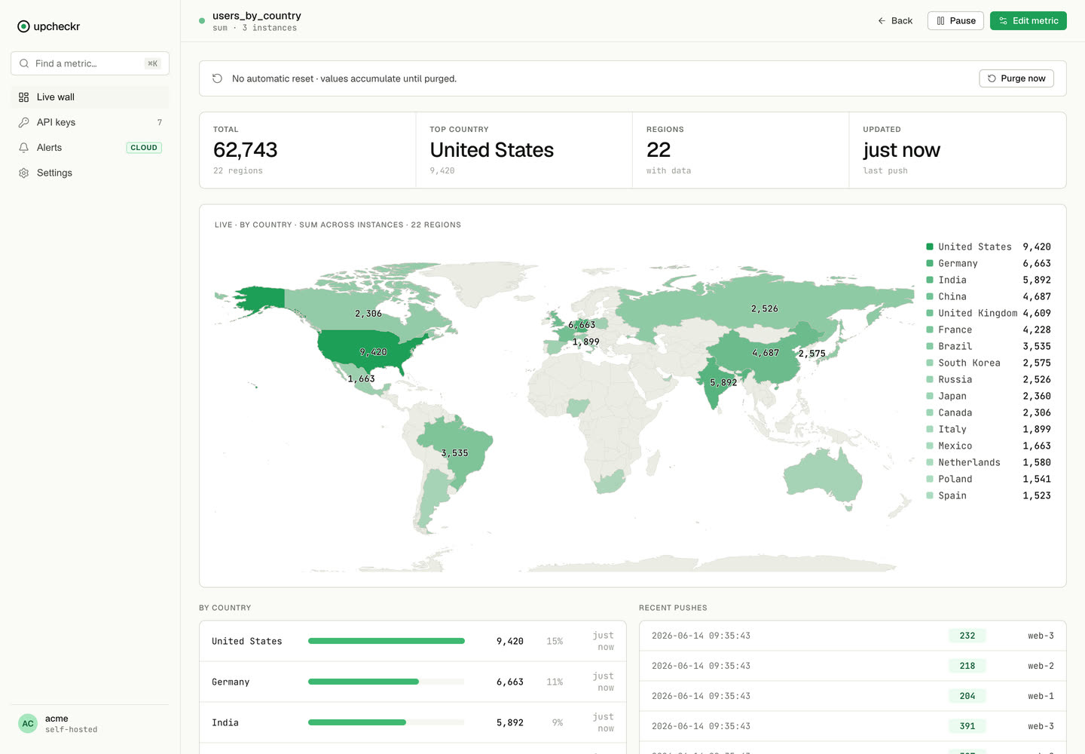Click the 204 push value badge
The width and height of the screenshot is (1085, 754).
coord(967,696)
